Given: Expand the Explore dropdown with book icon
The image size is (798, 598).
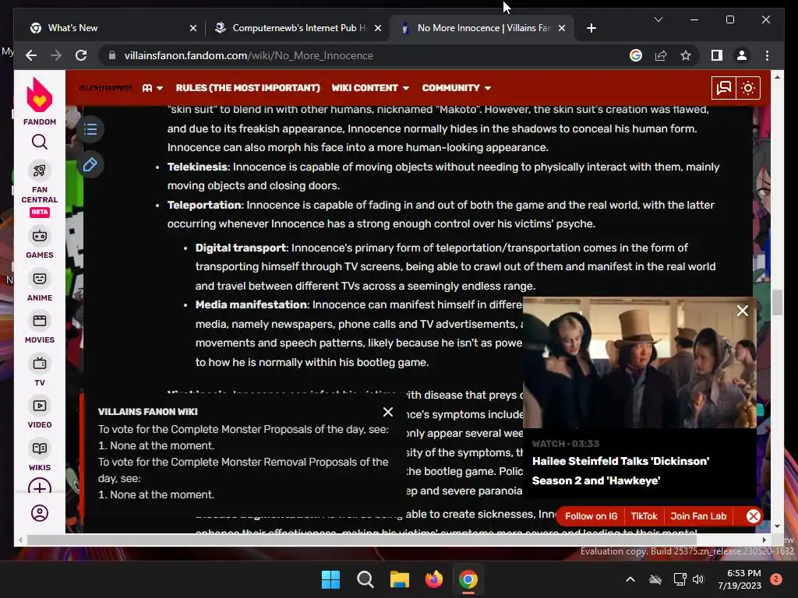Looking at the screenshot, I should click(x=152, y=88).
